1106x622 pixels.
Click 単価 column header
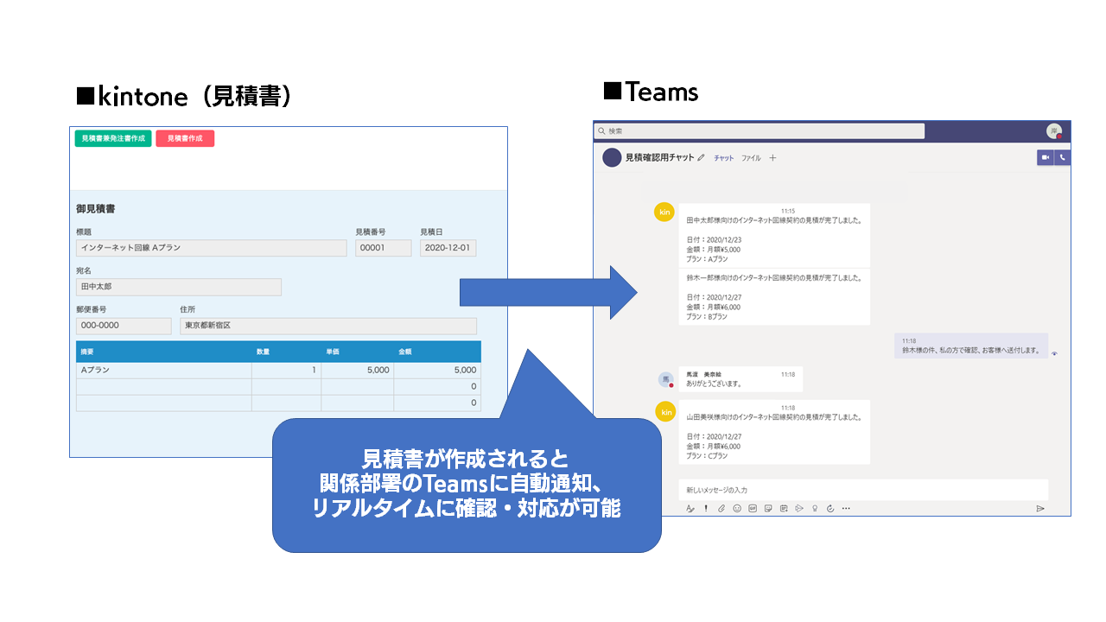358,352
